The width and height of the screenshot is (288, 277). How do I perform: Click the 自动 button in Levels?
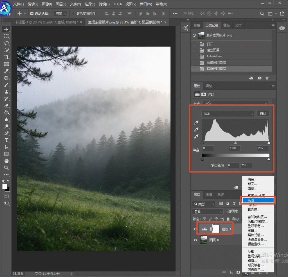263,114
